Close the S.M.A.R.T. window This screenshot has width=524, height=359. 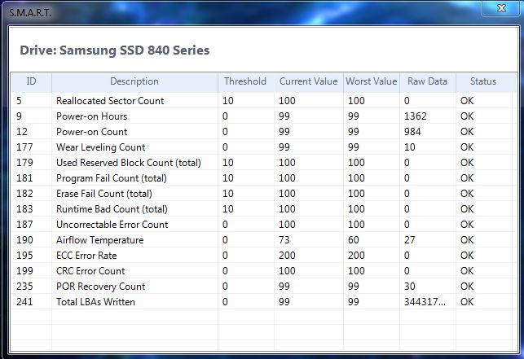point(502,8)
